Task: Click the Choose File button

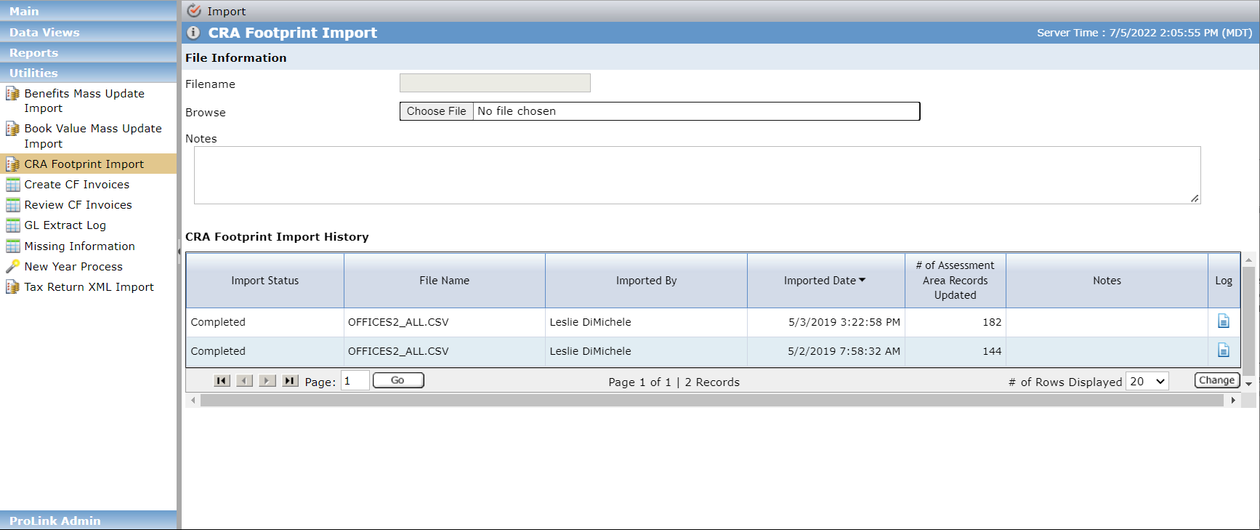Action: coord(436,111)
